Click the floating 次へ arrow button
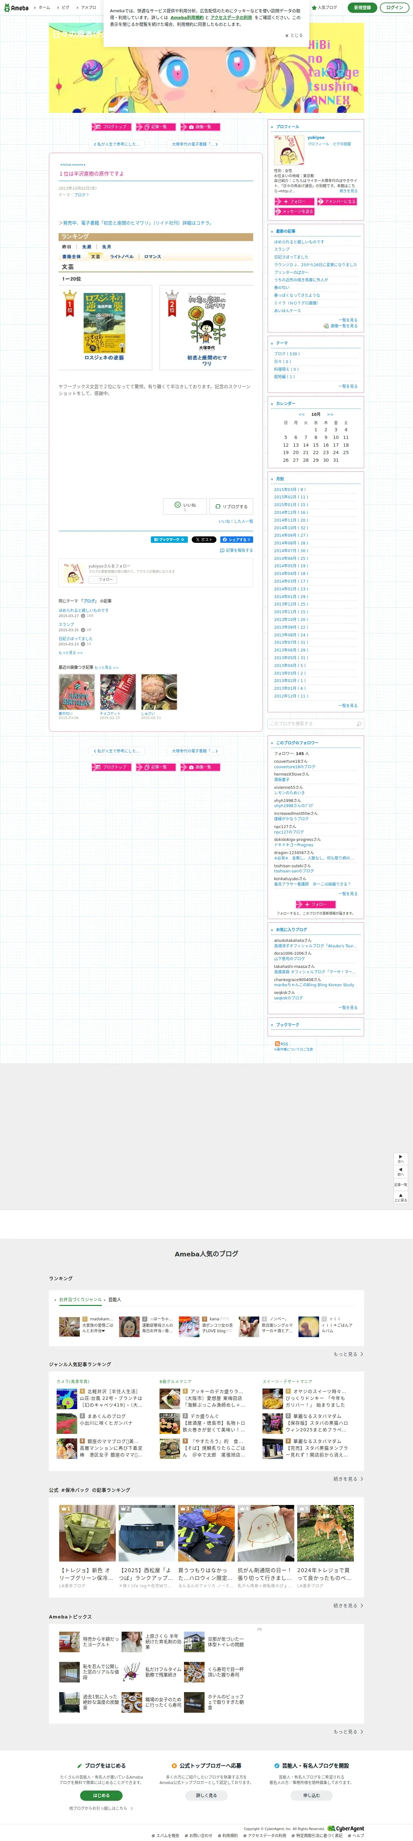Image resolution: width=413 pixels, height=1841 pixels. (x=401, y=1159)
